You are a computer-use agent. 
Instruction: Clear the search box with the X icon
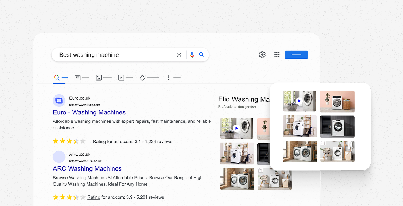tap(179, 55)
